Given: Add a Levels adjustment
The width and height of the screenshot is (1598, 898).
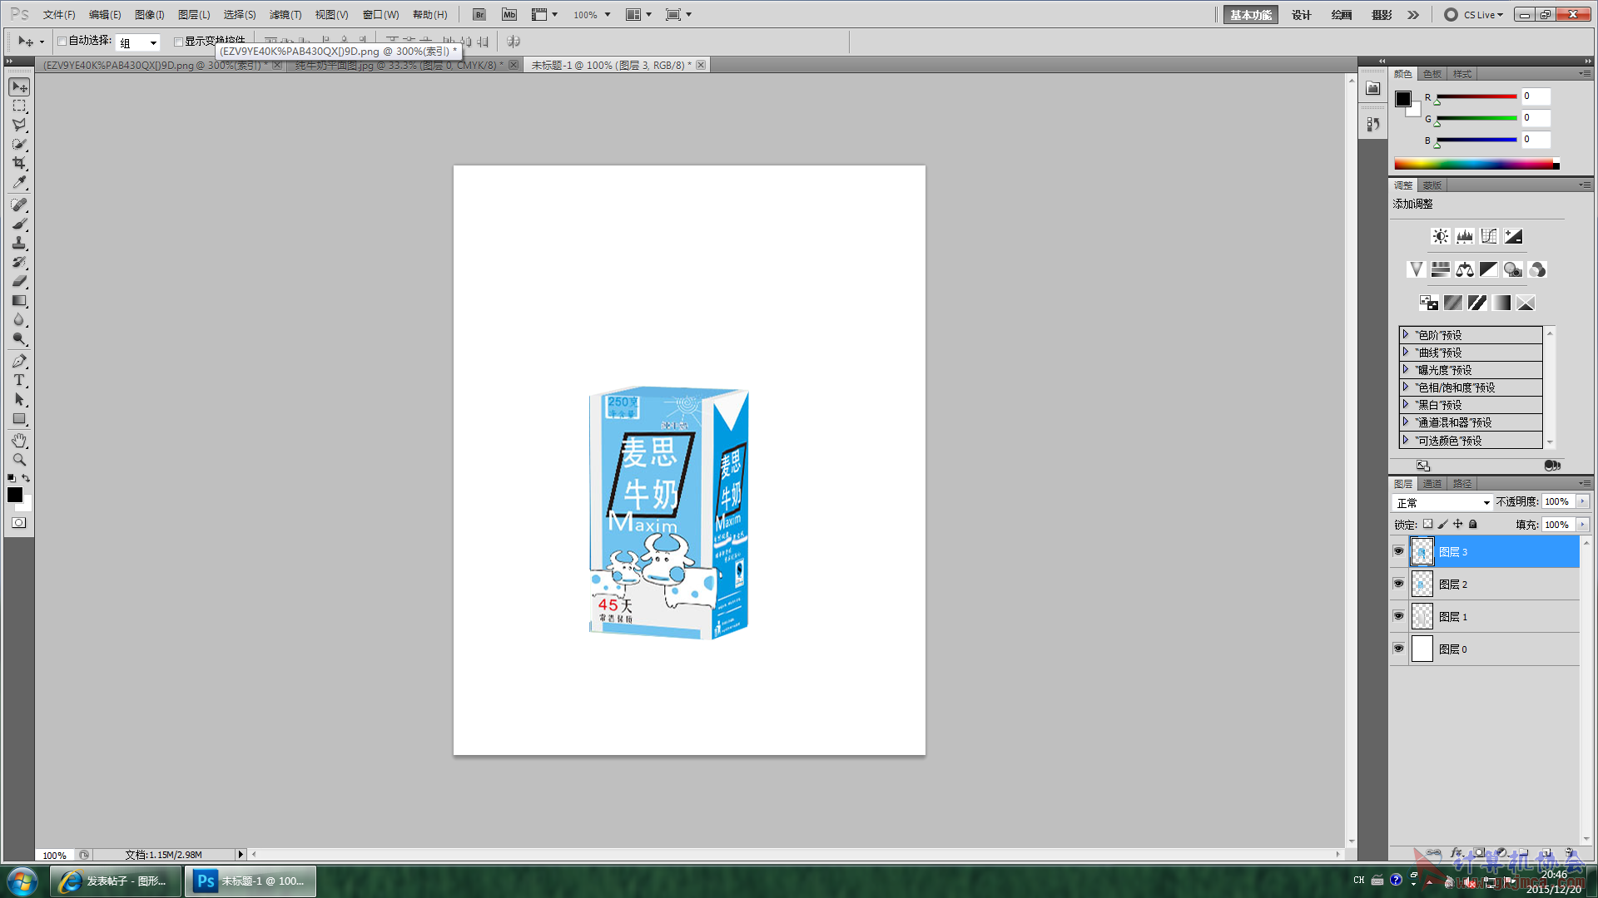Looking at the screenshot, I should coord(1464,237).
